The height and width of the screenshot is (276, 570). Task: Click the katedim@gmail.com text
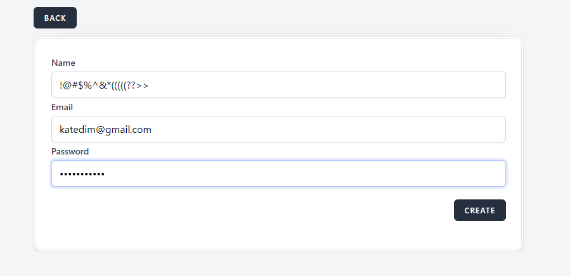pyautogui.click(x=105, y=130)
